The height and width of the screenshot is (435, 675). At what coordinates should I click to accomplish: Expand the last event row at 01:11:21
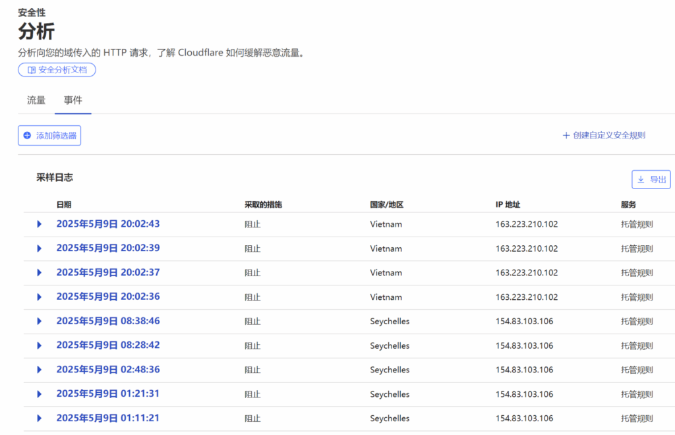coord(38,418)
